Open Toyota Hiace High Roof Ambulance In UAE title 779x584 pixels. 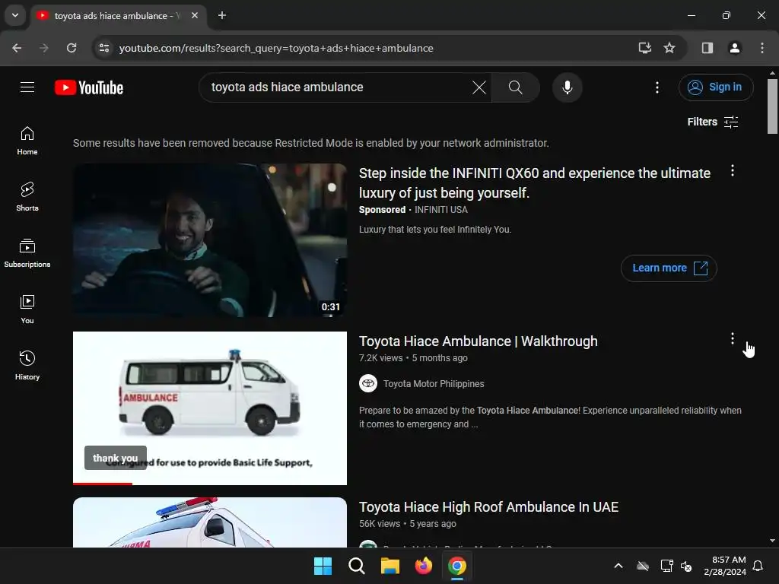488,507
